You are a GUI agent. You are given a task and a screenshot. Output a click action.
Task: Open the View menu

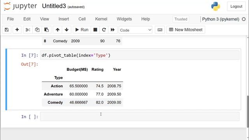pos(44,19)
